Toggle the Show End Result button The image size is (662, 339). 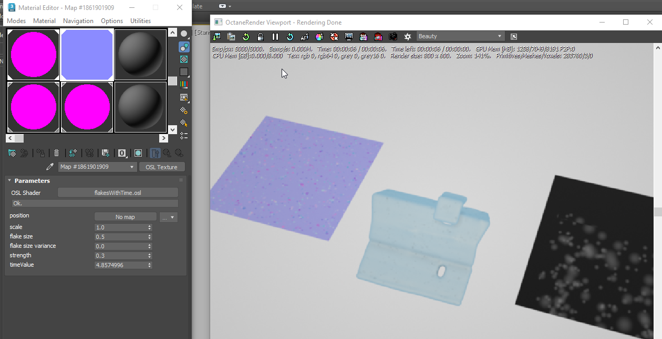(x=155, y=153)
